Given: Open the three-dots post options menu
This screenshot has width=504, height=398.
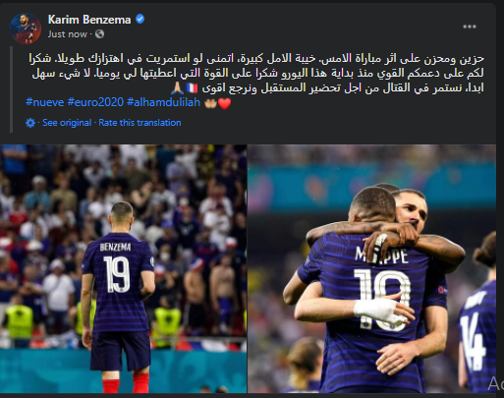Looking at the screenshot, I should [469, 27].
